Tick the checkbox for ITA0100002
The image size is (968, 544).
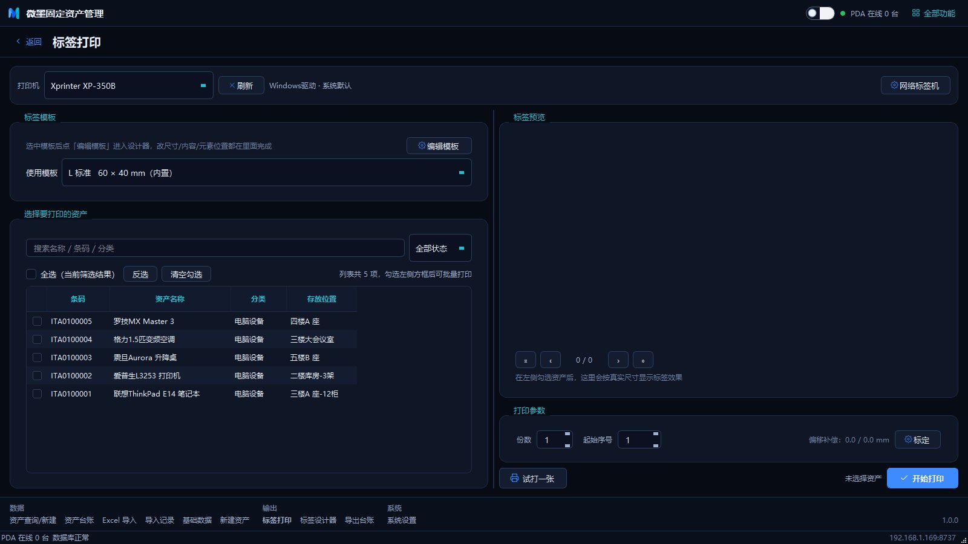37,375
